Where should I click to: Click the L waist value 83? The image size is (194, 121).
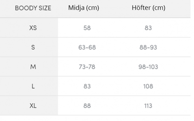tap(87, 86)
